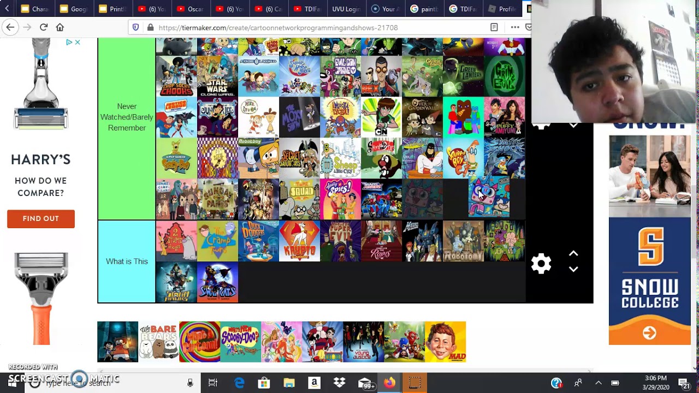Click the Static Shock image
This screenshot has height=393, width=699.
504,158
